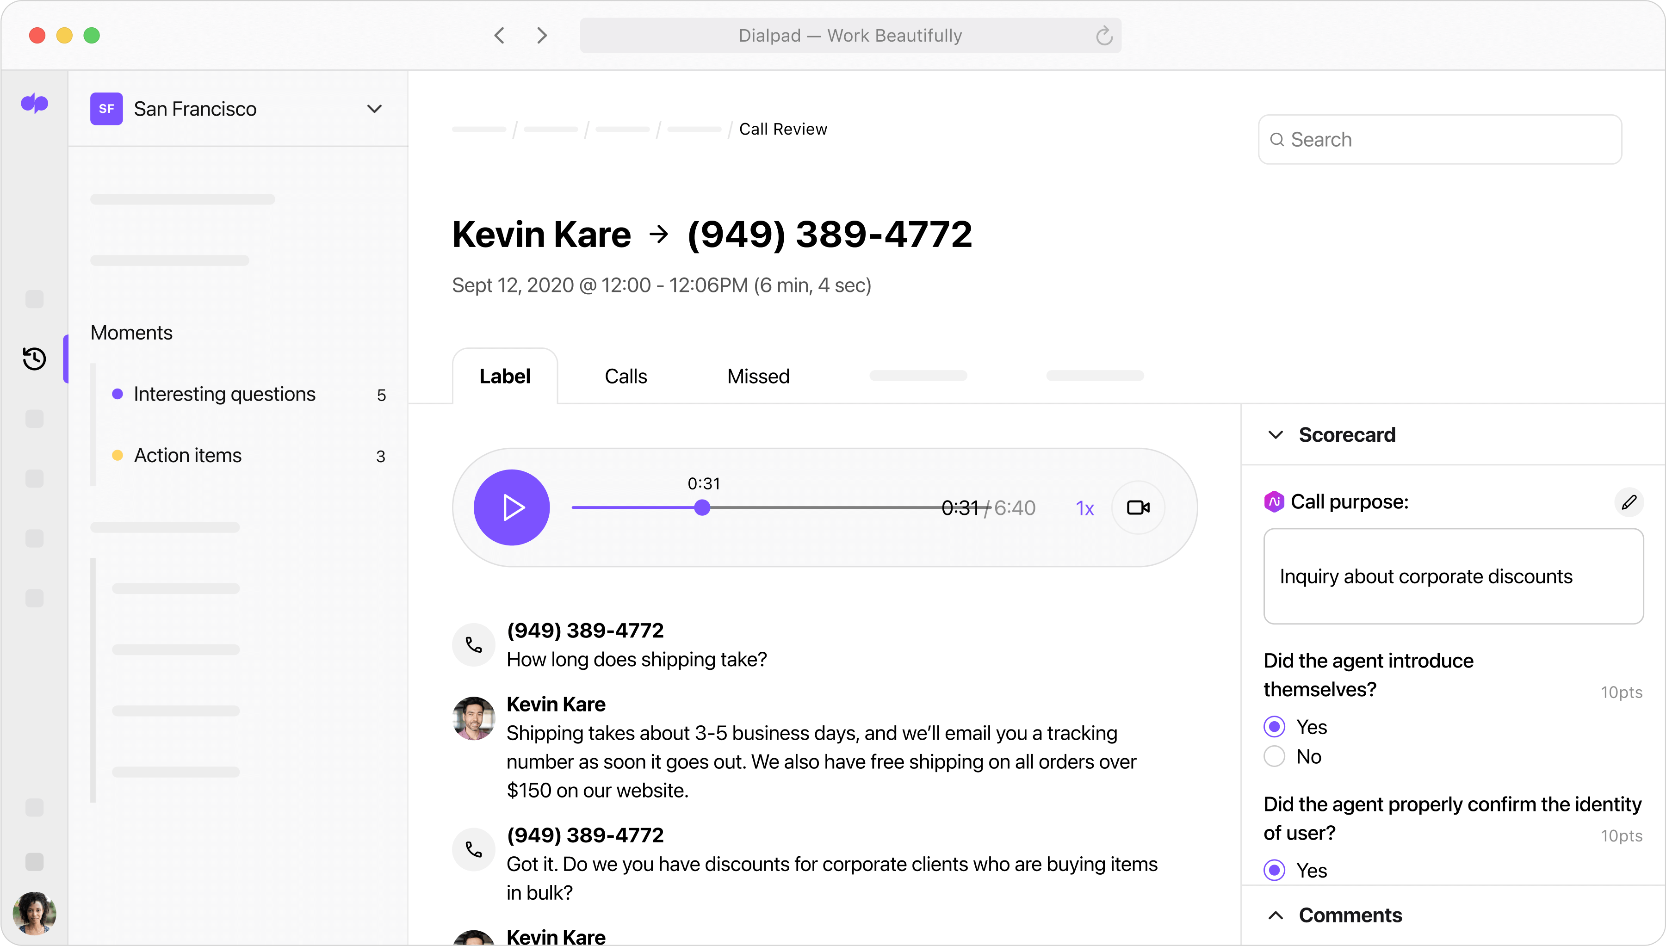Change playback speed via the 1x button
1666x946 pixels.
click(1084, 507)
